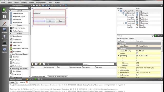This screenshot has height=92, width=164.
Task: Click the Adjust Size toolbar icon
Action: point(66,5)
